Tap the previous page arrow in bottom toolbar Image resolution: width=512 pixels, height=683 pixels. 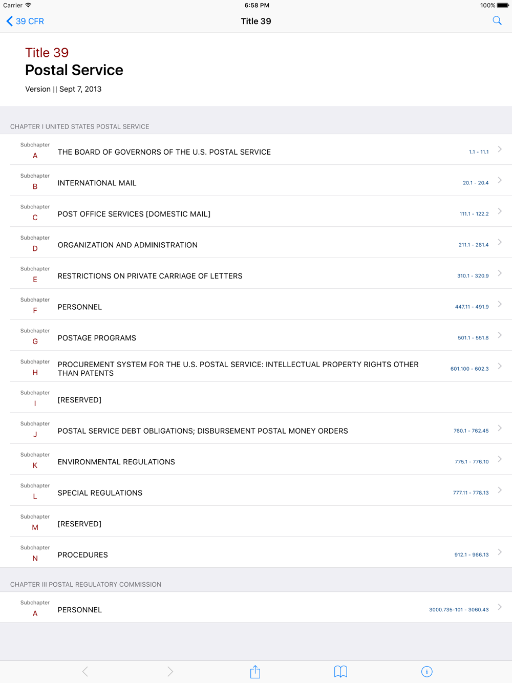coord(85,672)
